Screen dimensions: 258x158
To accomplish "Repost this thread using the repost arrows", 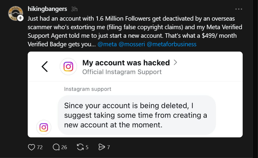I will click(80, 147).
